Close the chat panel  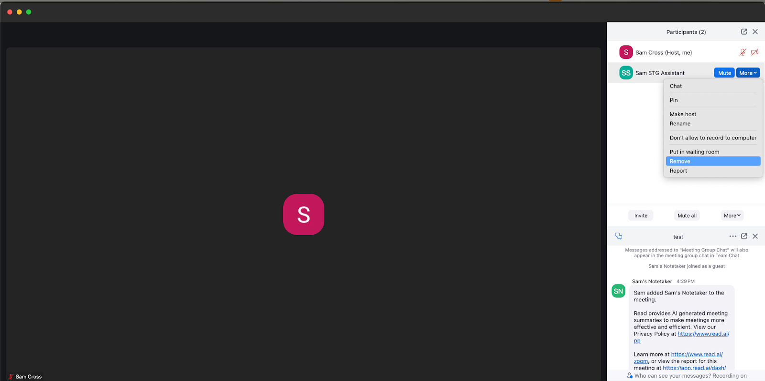[755, 236]
